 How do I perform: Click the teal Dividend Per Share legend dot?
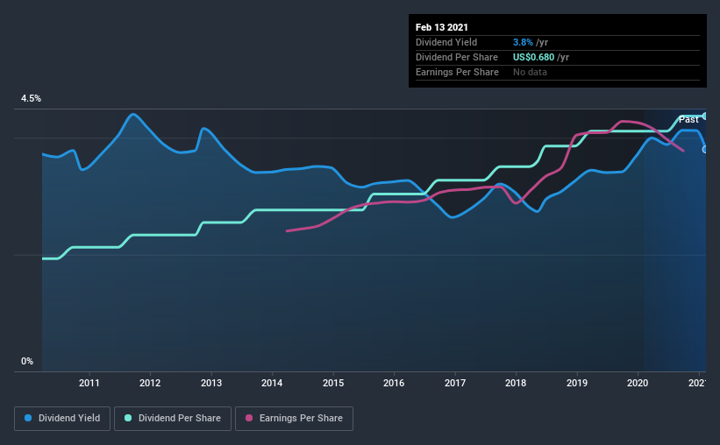(x=128, y=418)
